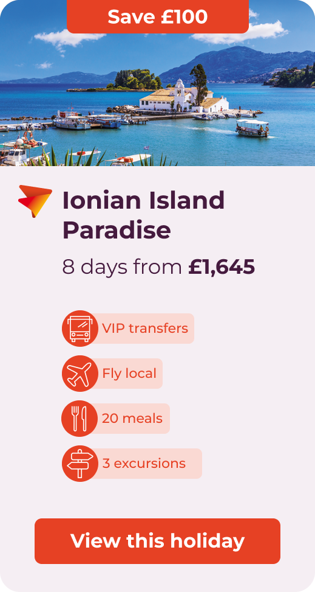
Task: Click the signpost excursions icon
Action: 80,463
